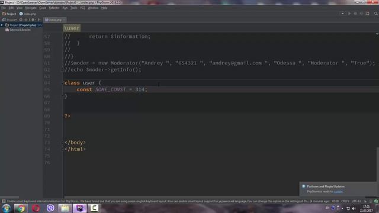This screenshot has height=213, width=379.
Task: Expand the Project root folder arrow
Action: (x=2, y=25)
